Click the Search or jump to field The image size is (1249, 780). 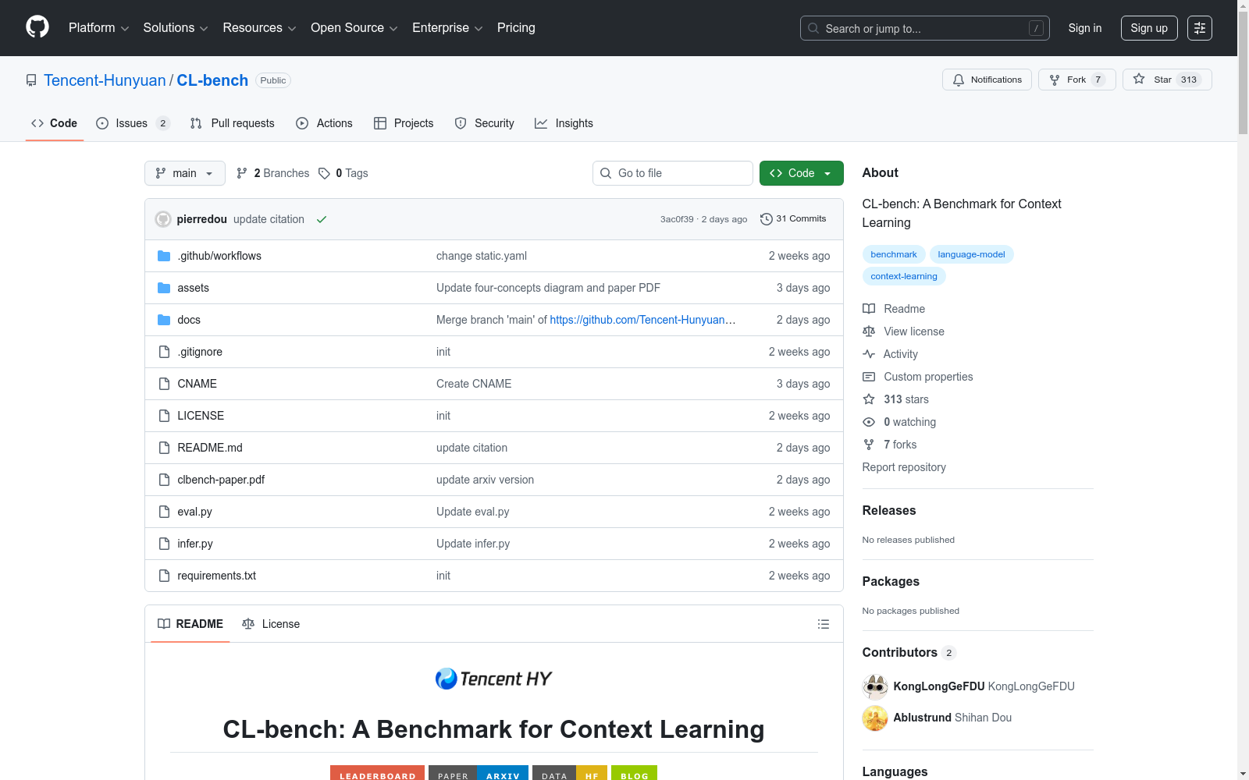coord(925,28)
